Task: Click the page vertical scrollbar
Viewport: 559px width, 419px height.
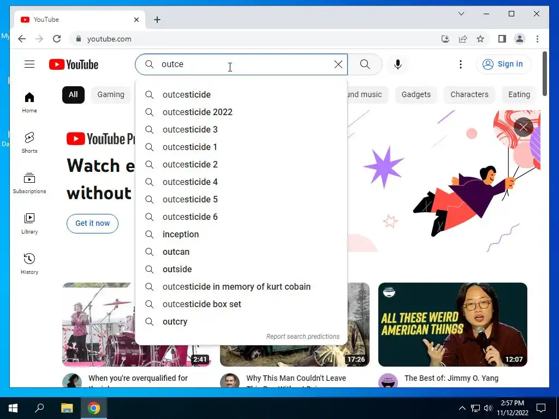Action: (545, 74)
